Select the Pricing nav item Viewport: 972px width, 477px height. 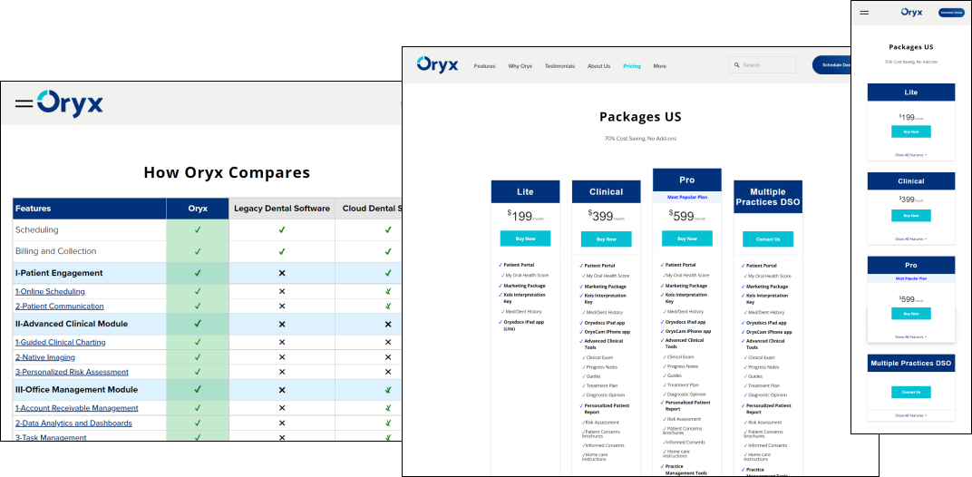pos(632,66)
